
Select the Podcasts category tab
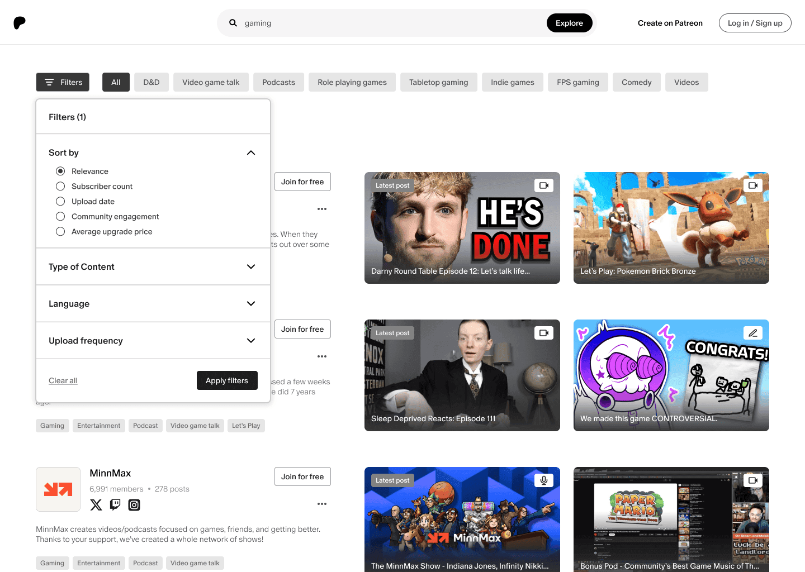(278, 82)
